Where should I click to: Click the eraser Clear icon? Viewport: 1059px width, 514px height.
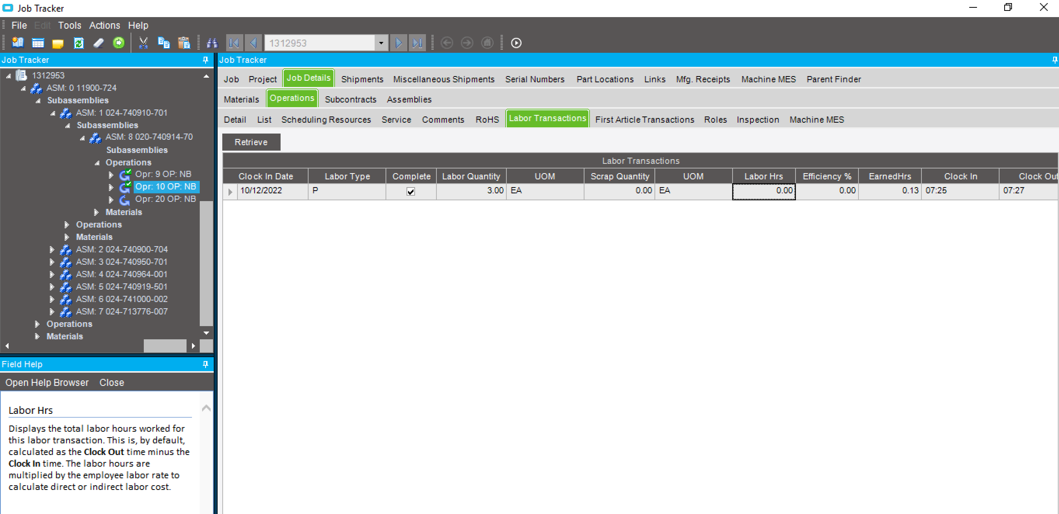pos(99,43)
